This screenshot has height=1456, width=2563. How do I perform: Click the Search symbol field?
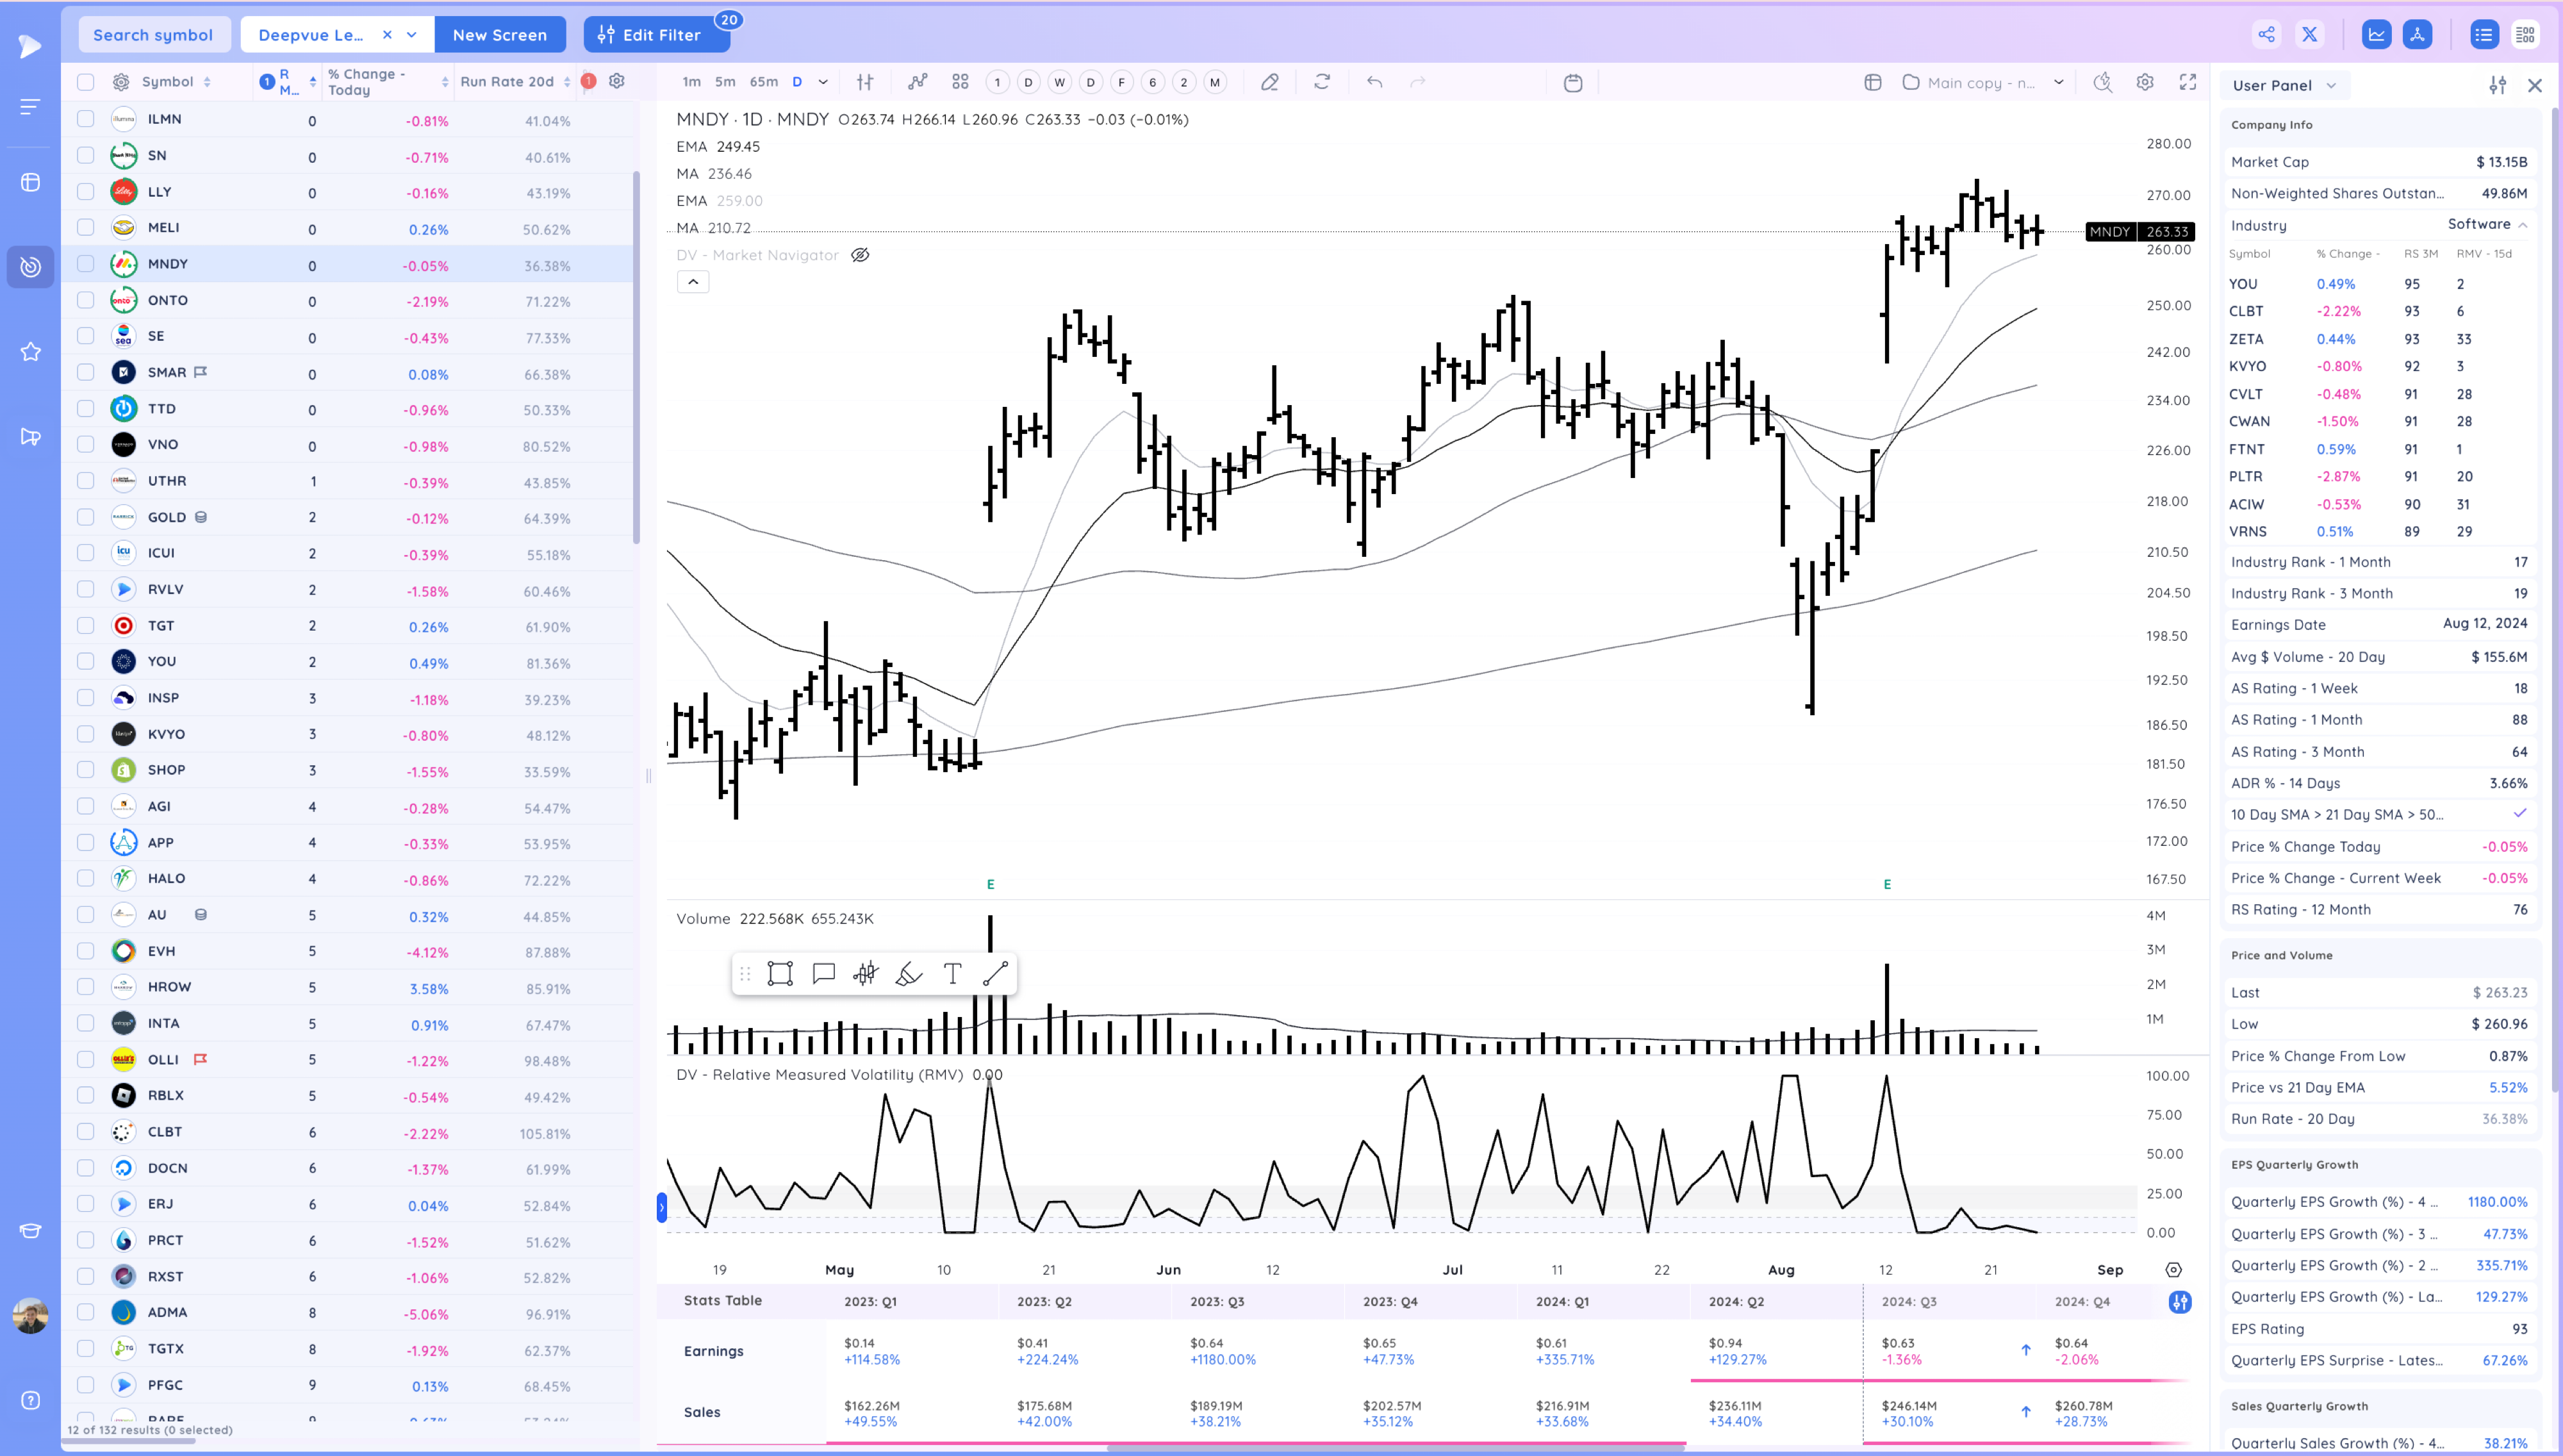pos(153,35)
